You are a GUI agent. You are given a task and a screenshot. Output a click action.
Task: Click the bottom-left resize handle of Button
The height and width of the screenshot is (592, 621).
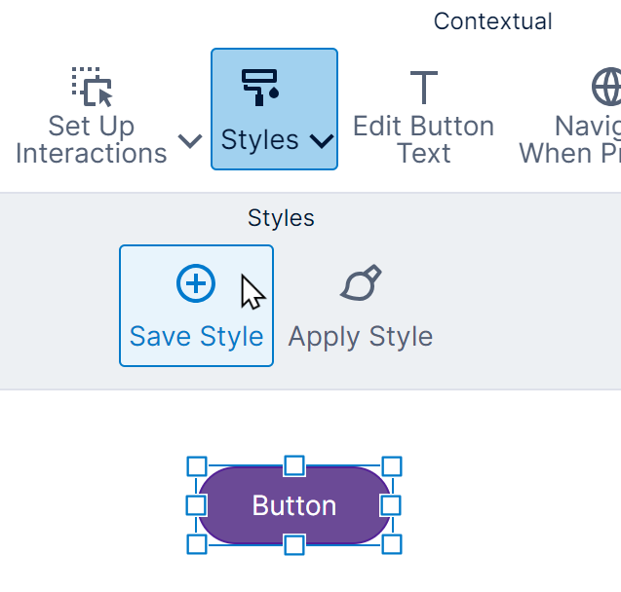tap(196, 543)
